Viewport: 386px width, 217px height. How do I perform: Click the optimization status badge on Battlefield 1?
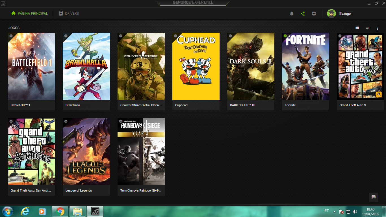point(11,36)
